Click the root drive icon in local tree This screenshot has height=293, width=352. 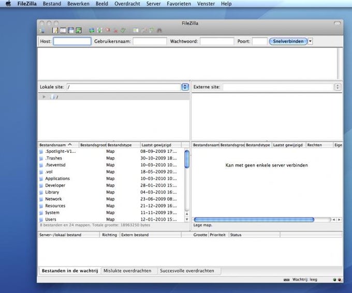53,97
